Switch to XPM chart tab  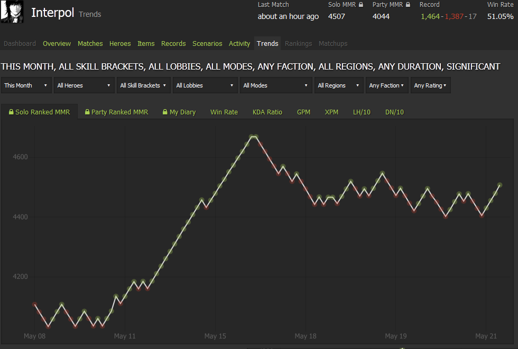(331, 112)
